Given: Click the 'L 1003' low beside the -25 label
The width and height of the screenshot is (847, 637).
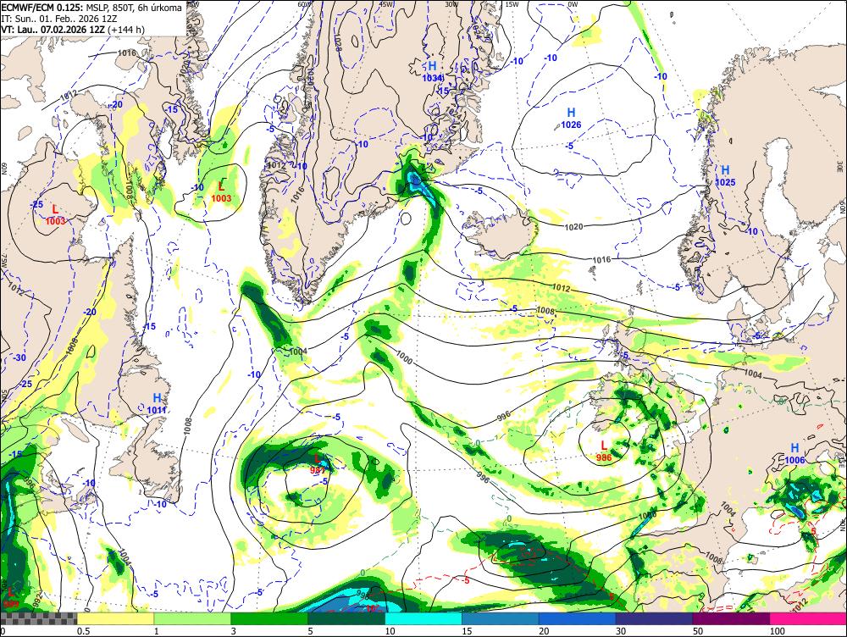Looking at the screenshot, I should [55, 214].
